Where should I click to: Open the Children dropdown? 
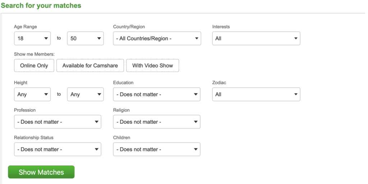click(157, 149)
